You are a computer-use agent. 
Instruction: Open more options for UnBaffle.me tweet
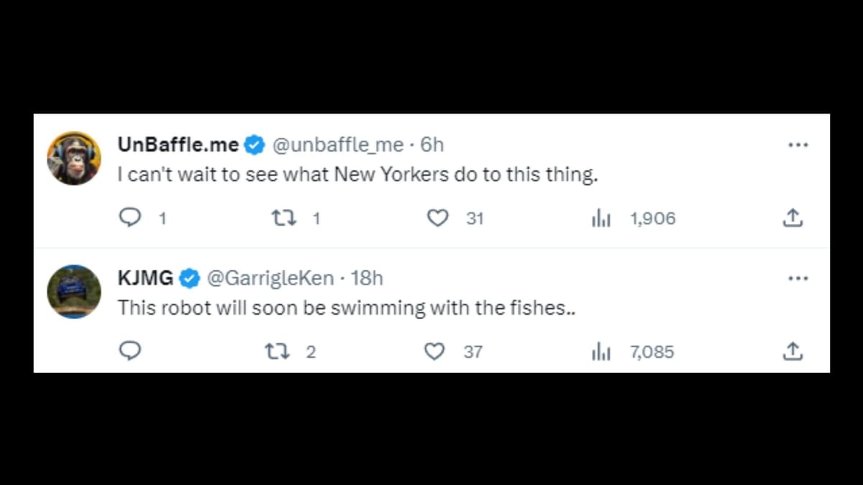(x=798, y=145)
